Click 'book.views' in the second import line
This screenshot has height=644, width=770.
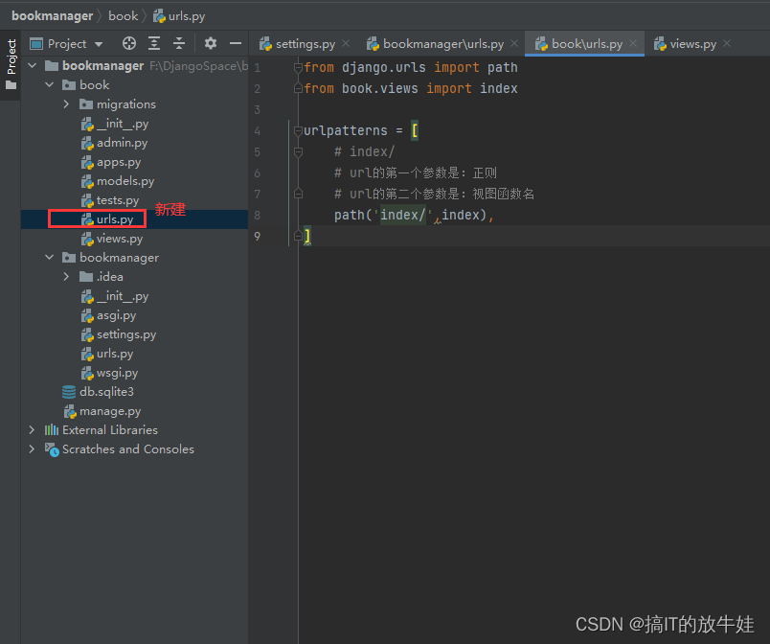(x=379, y=88)
